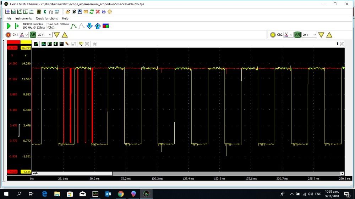Toggle Ch2 auto-ranging AR button

pos(297,35)
